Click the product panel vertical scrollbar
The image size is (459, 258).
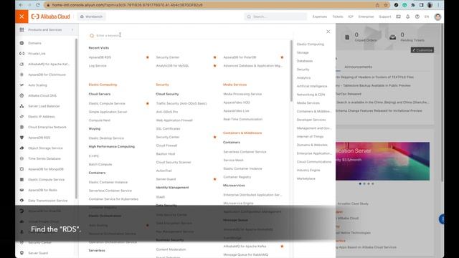291,71
